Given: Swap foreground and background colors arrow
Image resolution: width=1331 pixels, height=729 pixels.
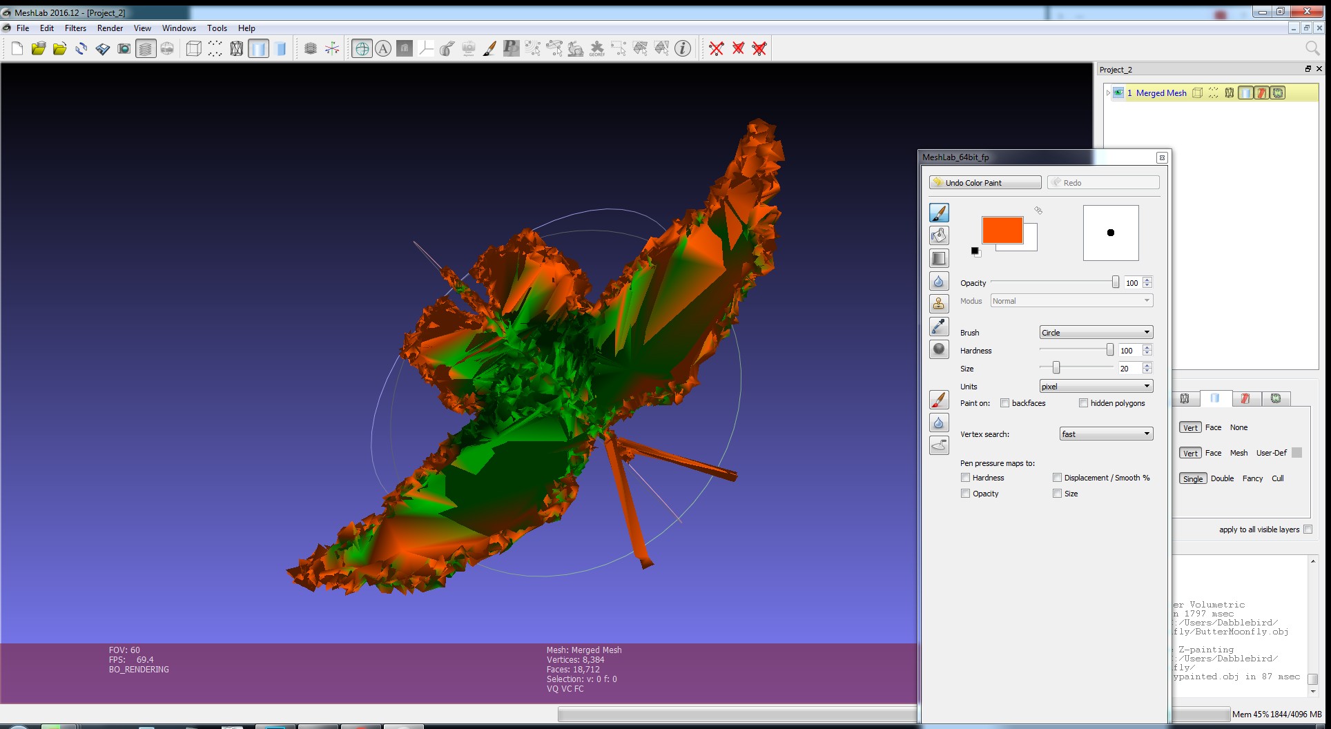Looking at the screenshot, I should click(1038, 211).
